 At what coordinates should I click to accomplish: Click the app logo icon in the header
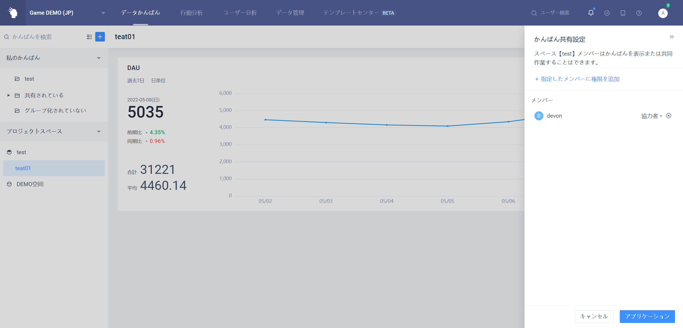click(x=13, y=13)
